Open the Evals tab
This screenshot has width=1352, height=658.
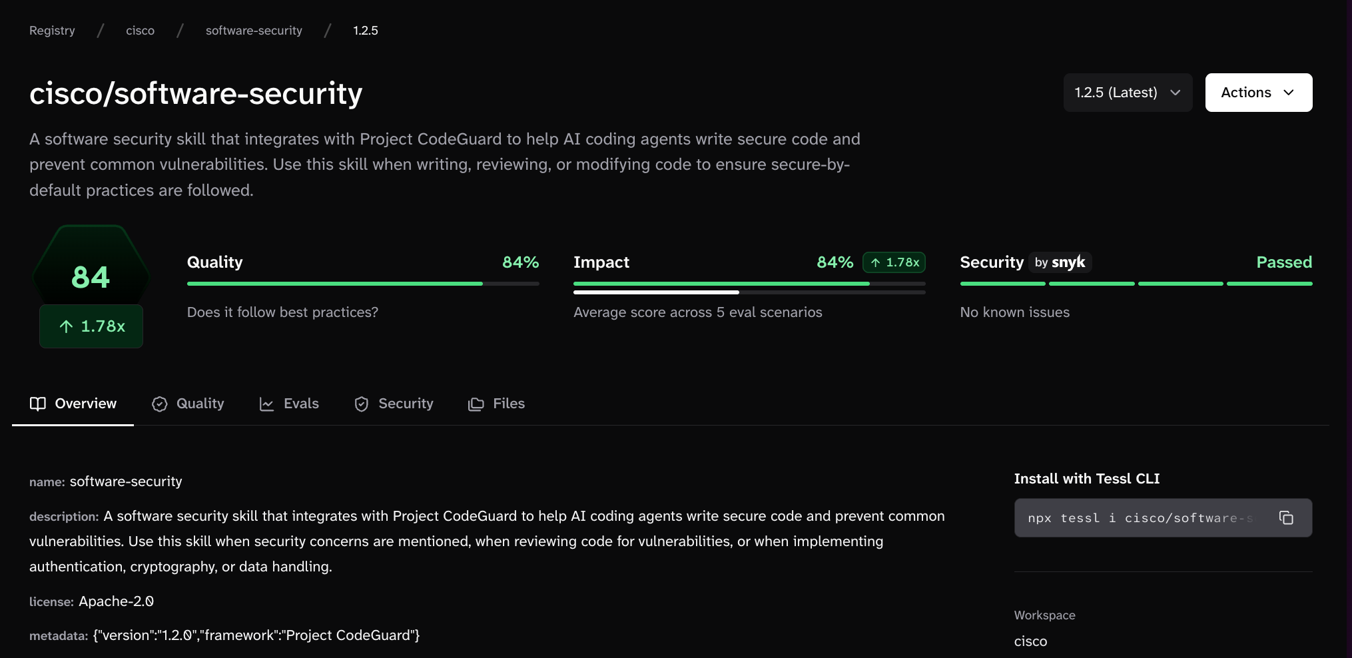pos(289,404)
